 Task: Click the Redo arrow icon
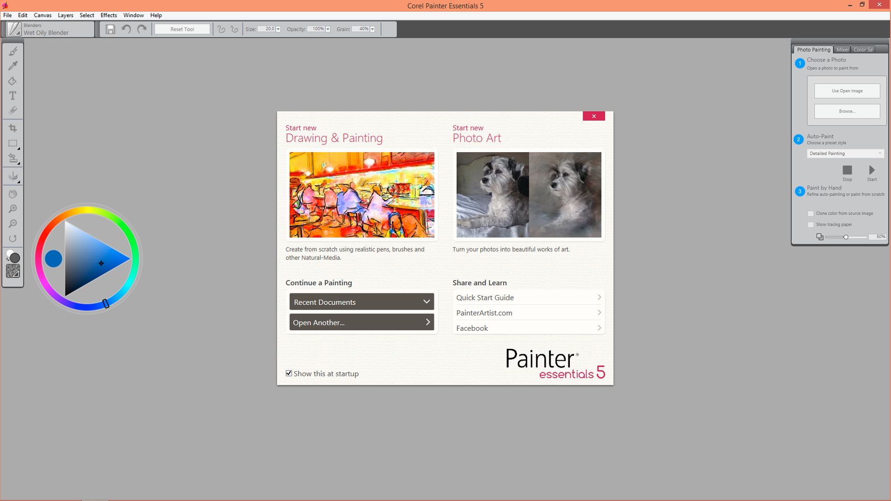click(142, 29)
